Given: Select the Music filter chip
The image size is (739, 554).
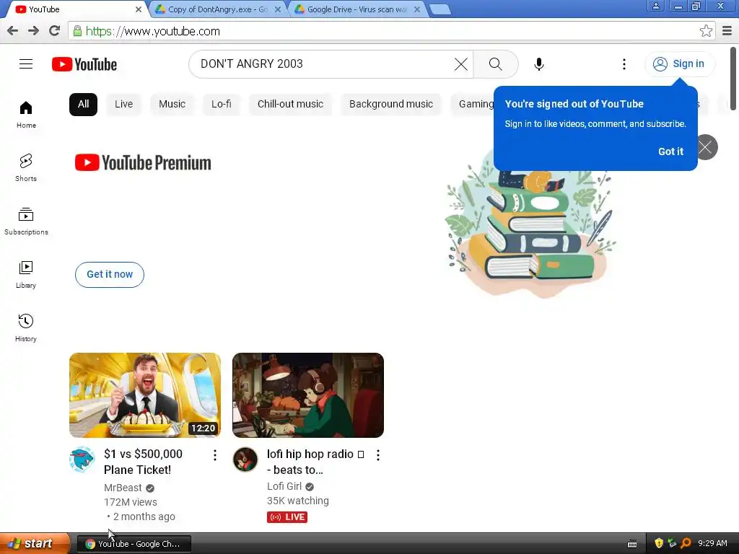Looking at the screenshot, I should 172,104.
